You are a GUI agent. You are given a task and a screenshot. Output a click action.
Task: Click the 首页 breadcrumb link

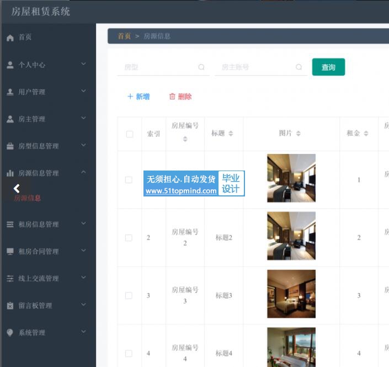click(x=124, y=36)
